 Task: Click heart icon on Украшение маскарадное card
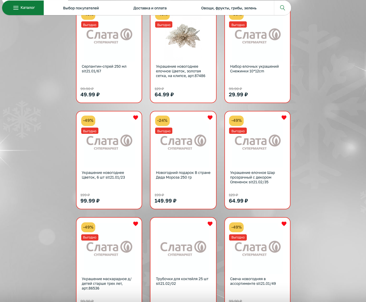[x=136, y=224]
